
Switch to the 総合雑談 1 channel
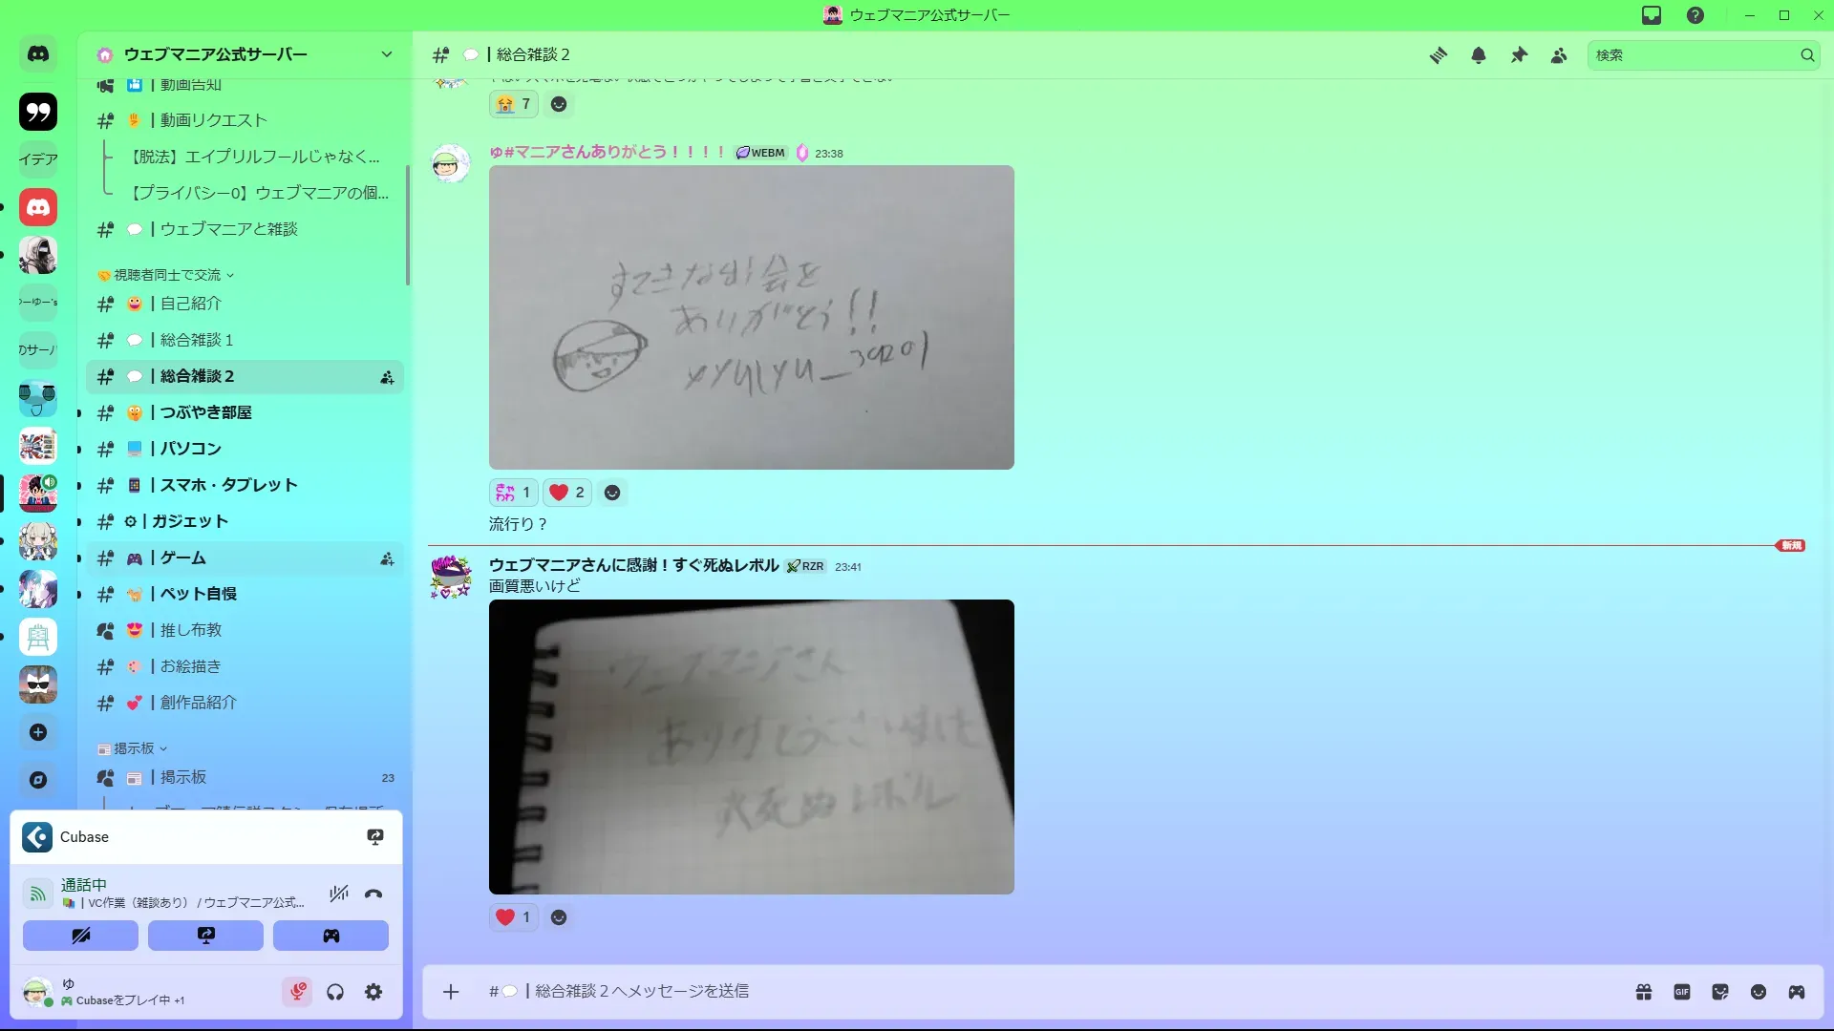coord(197,340)
